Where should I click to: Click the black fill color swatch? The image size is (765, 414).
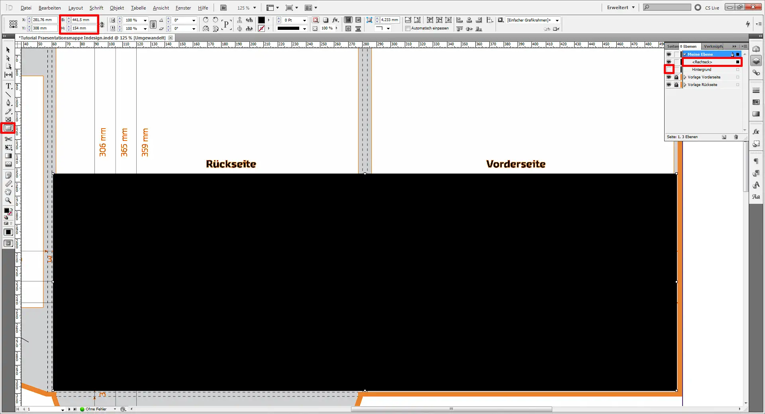tap(261, 20)
